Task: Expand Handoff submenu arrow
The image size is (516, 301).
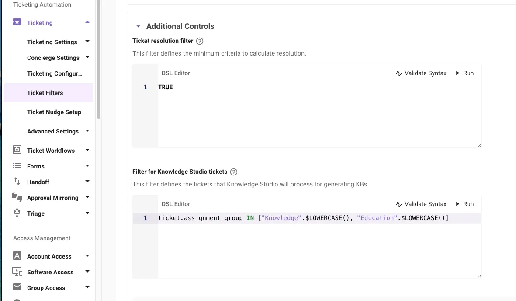Action: click(87, 182)
